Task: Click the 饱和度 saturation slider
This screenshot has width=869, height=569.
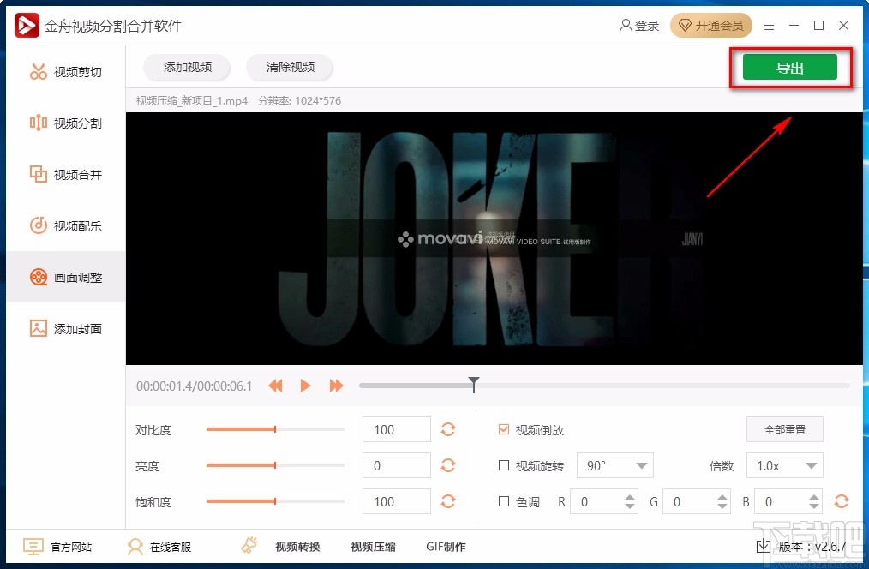Action: [x=275, y=501]
